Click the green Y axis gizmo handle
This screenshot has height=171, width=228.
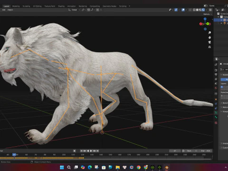[x=208, y=24]
